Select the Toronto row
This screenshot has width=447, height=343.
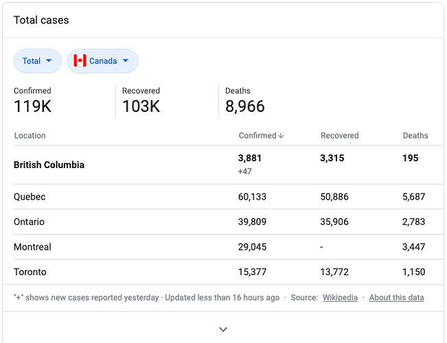(x=229, y=272)
